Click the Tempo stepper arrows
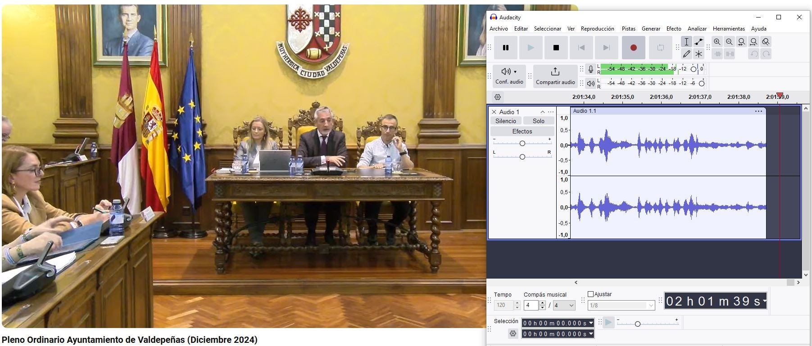Viewport: 812px width, 346px height. [x=517, y=306]
